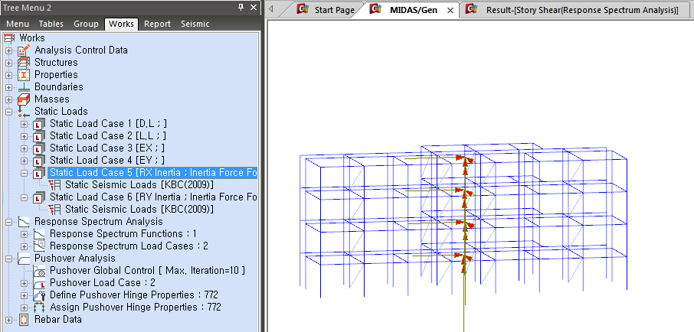Switch to the Menu tab
This screenshot has width=694, height=332.
(18, 24)
